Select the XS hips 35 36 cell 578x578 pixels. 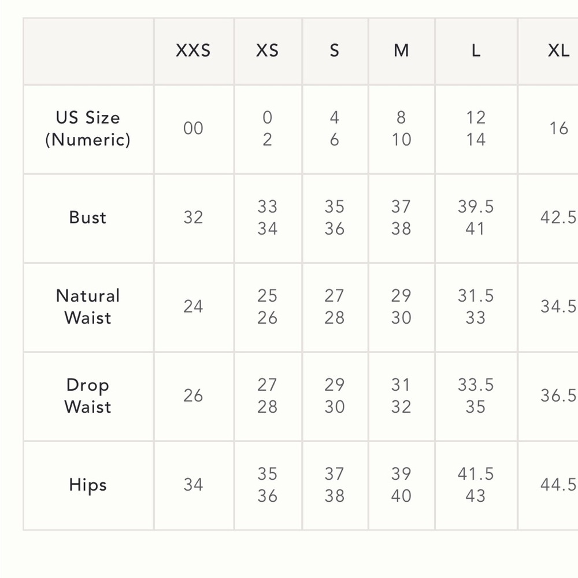pyautogui.click(x=268, y=486)
